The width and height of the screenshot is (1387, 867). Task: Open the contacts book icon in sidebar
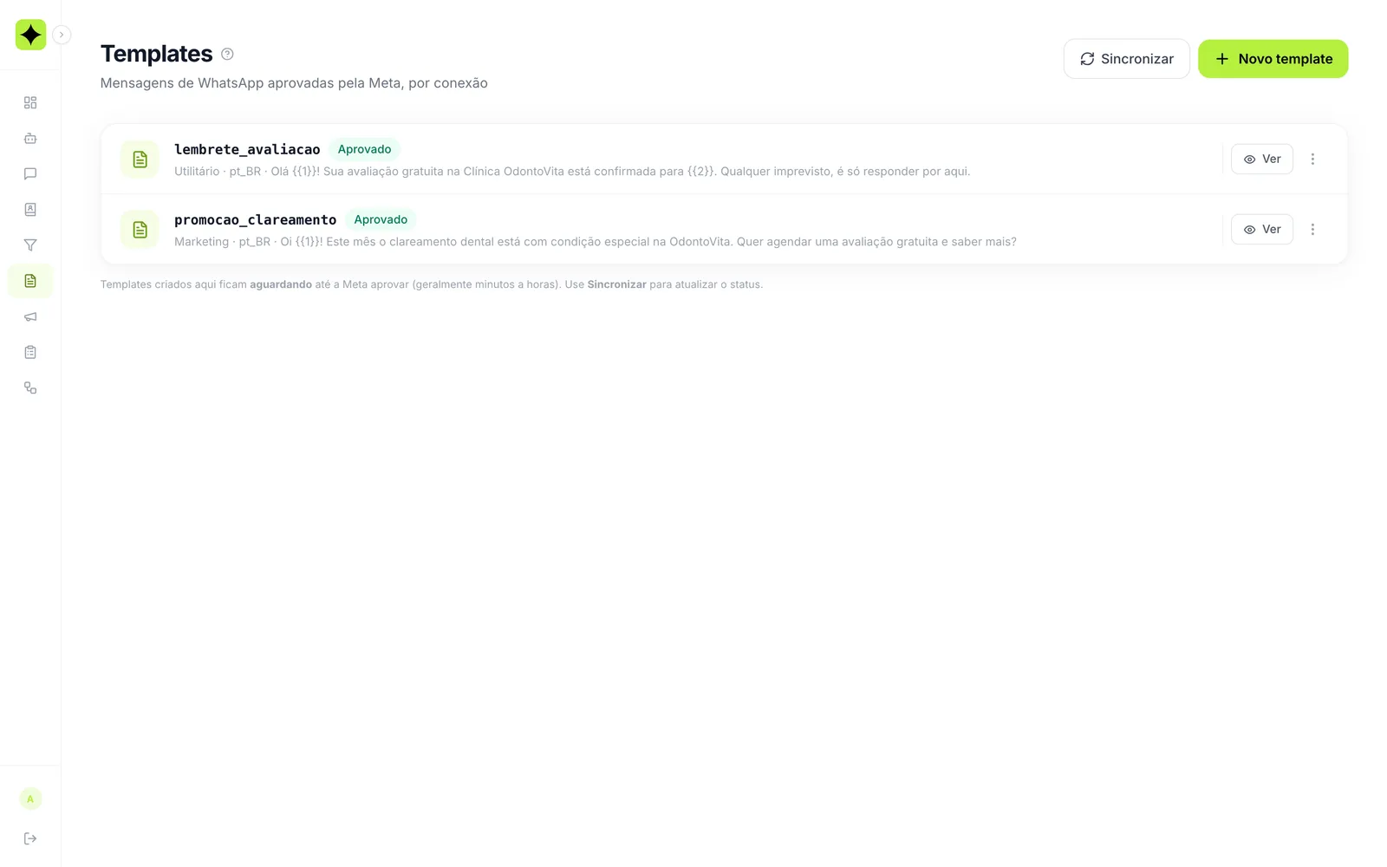click(30, 210)
